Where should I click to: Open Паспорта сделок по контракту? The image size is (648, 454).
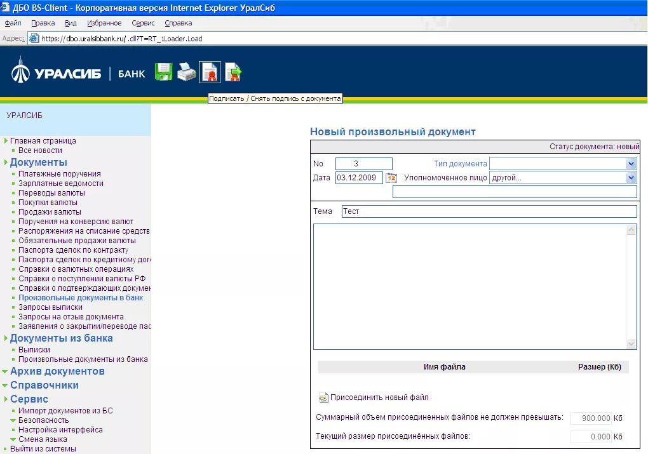(x=73, y=250)
